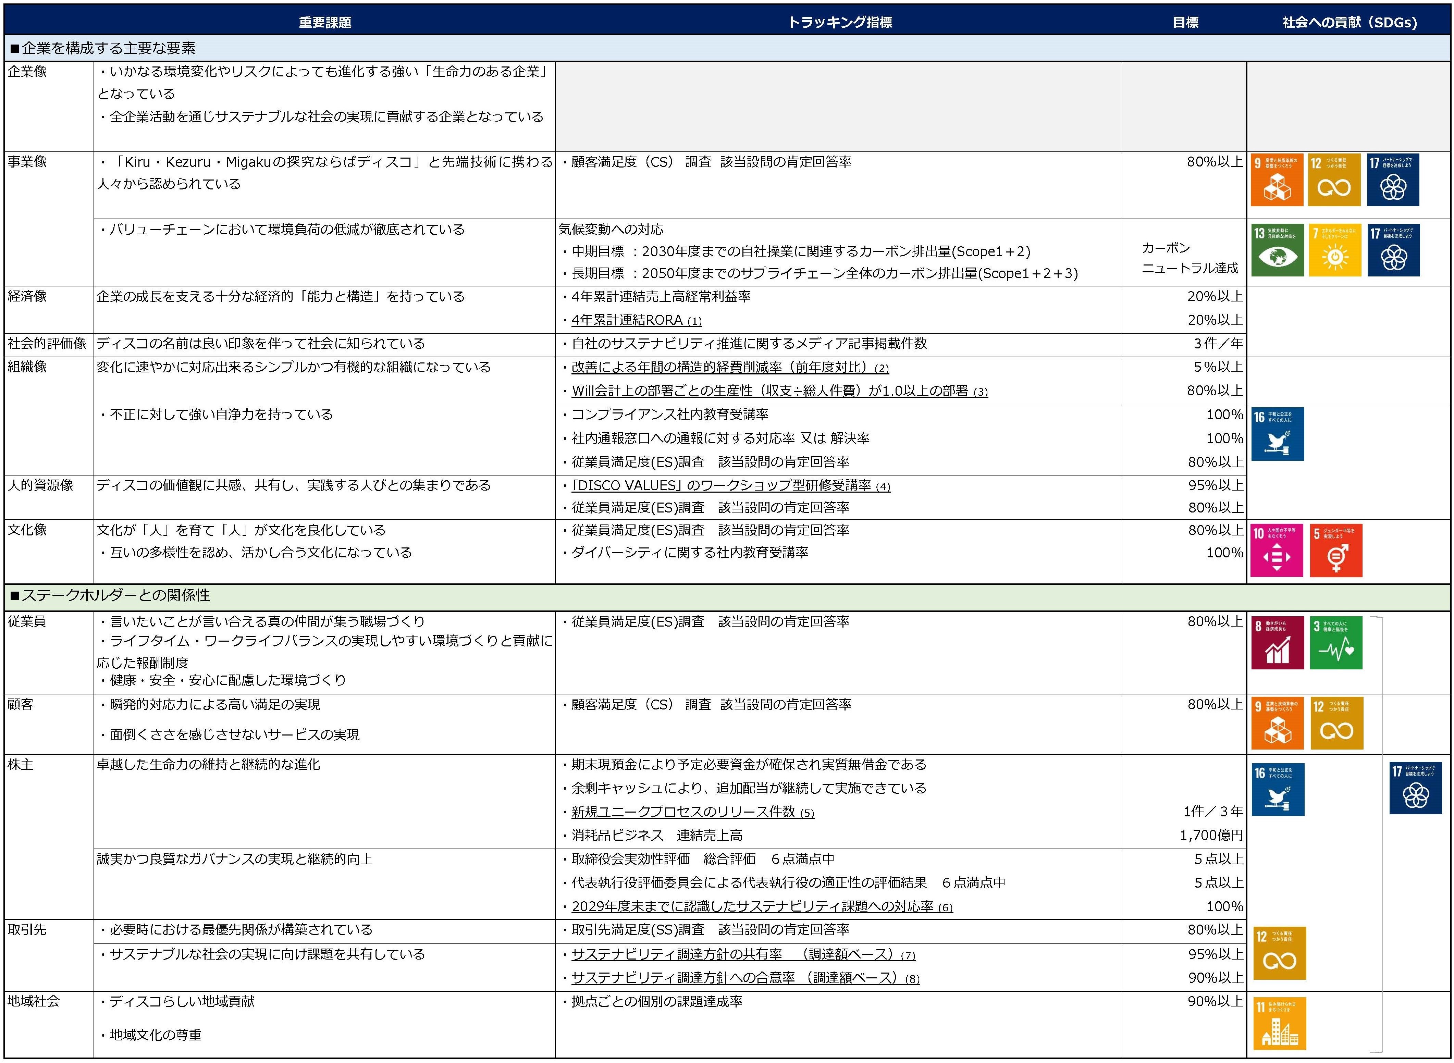Open 新規ユニークプロセスのリリース件数 (5) link

click(693, 812)
